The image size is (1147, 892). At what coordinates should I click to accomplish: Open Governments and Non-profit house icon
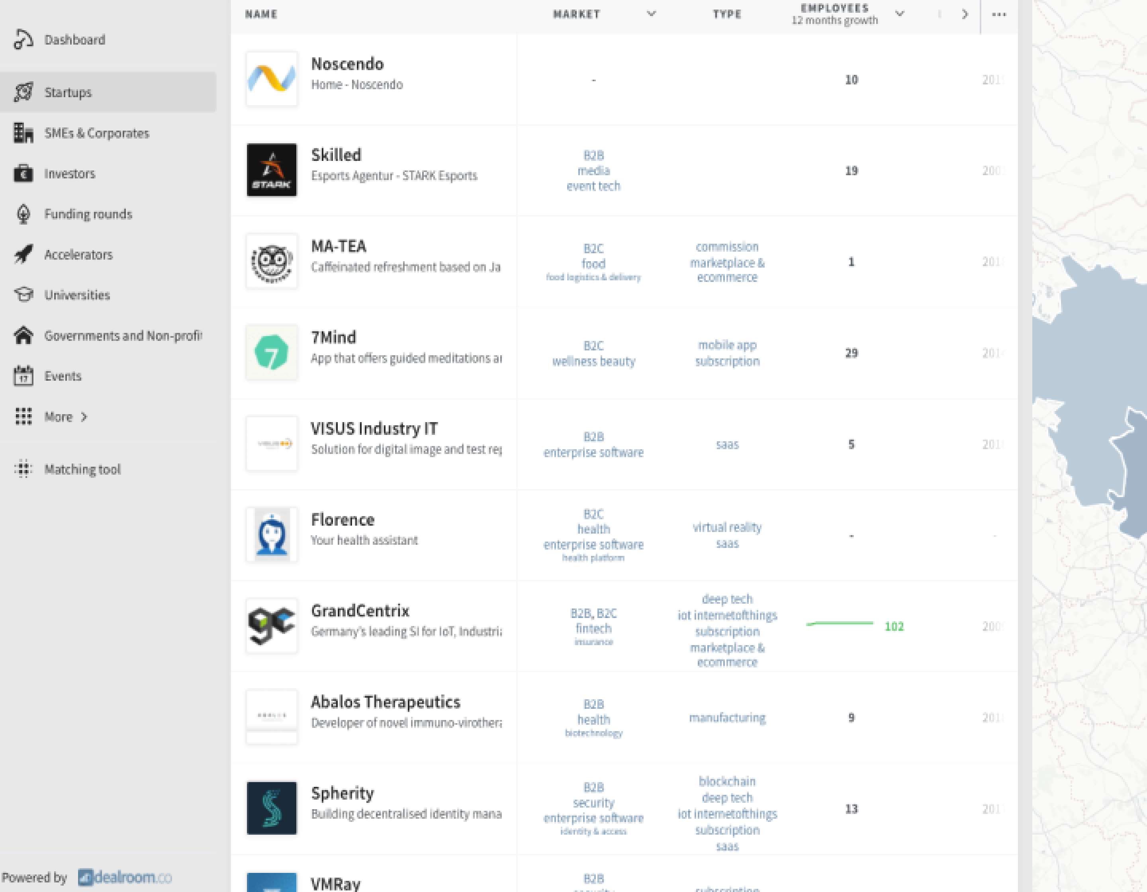[23, 335]
